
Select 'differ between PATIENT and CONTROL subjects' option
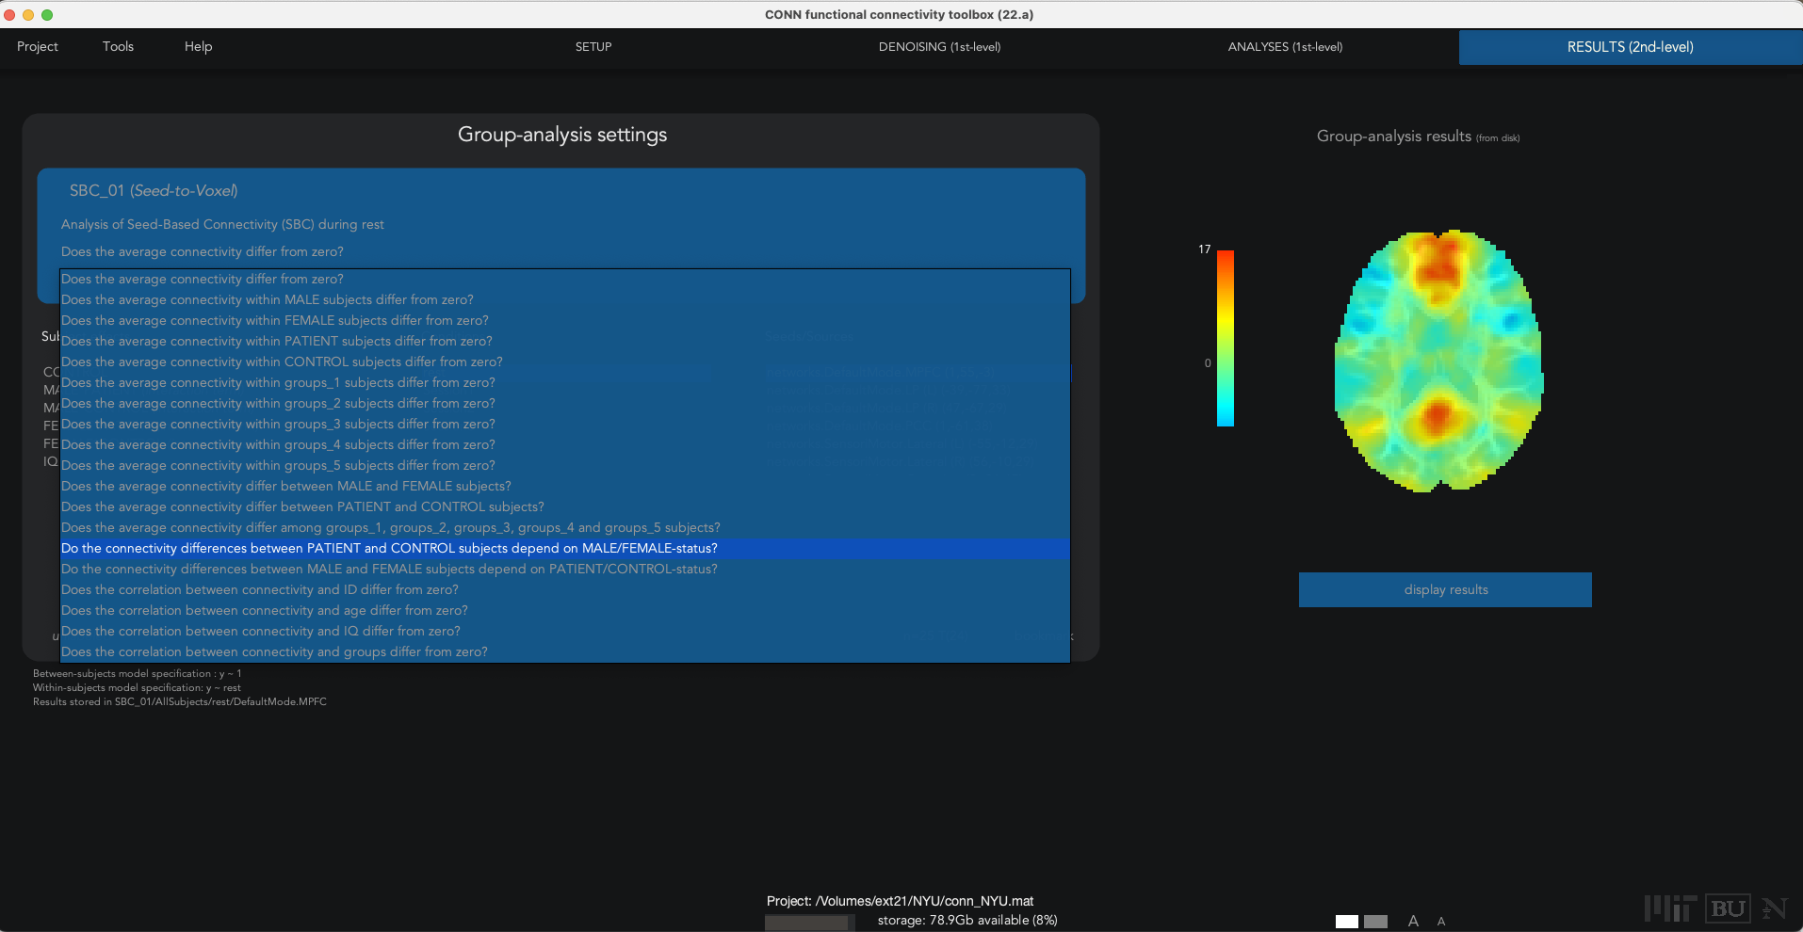pyautogui.click(x=302, y=507)
